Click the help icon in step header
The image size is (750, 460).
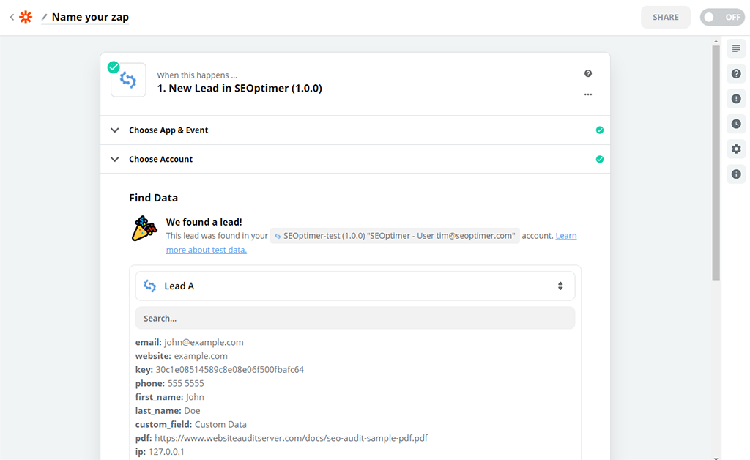click(x=587, y=74)
